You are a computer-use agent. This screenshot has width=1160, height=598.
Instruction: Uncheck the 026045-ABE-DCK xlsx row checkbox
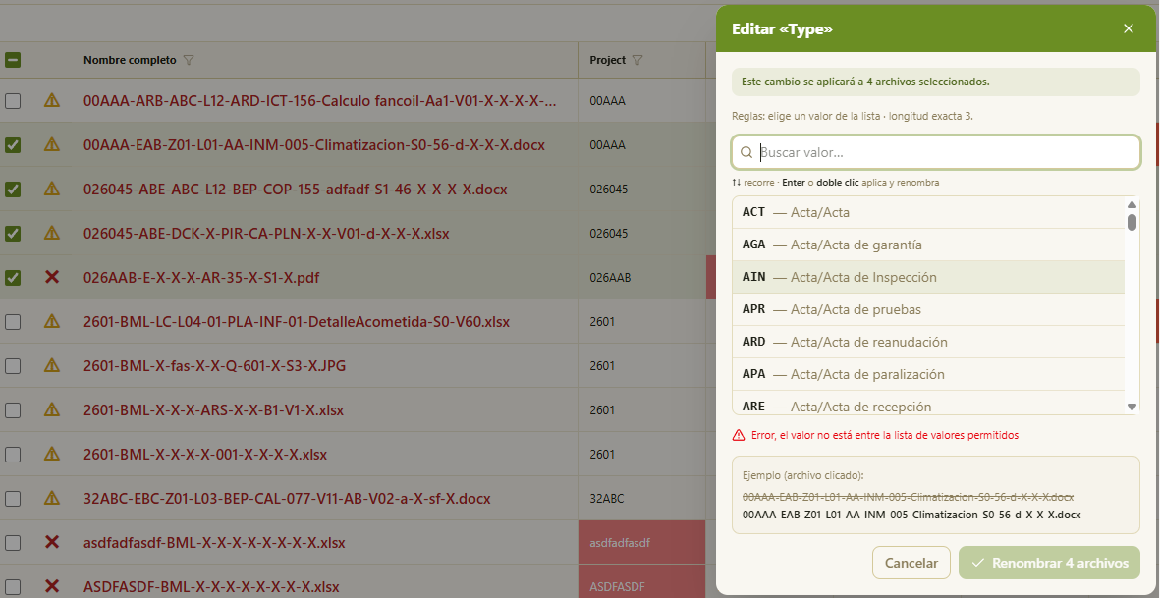(13, 234)
